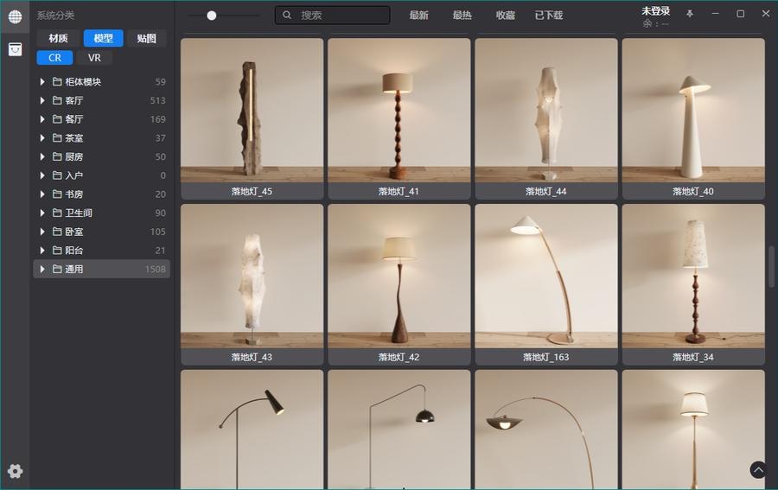Open the 阳台 category label
The image size is (778, 490).
74,251
